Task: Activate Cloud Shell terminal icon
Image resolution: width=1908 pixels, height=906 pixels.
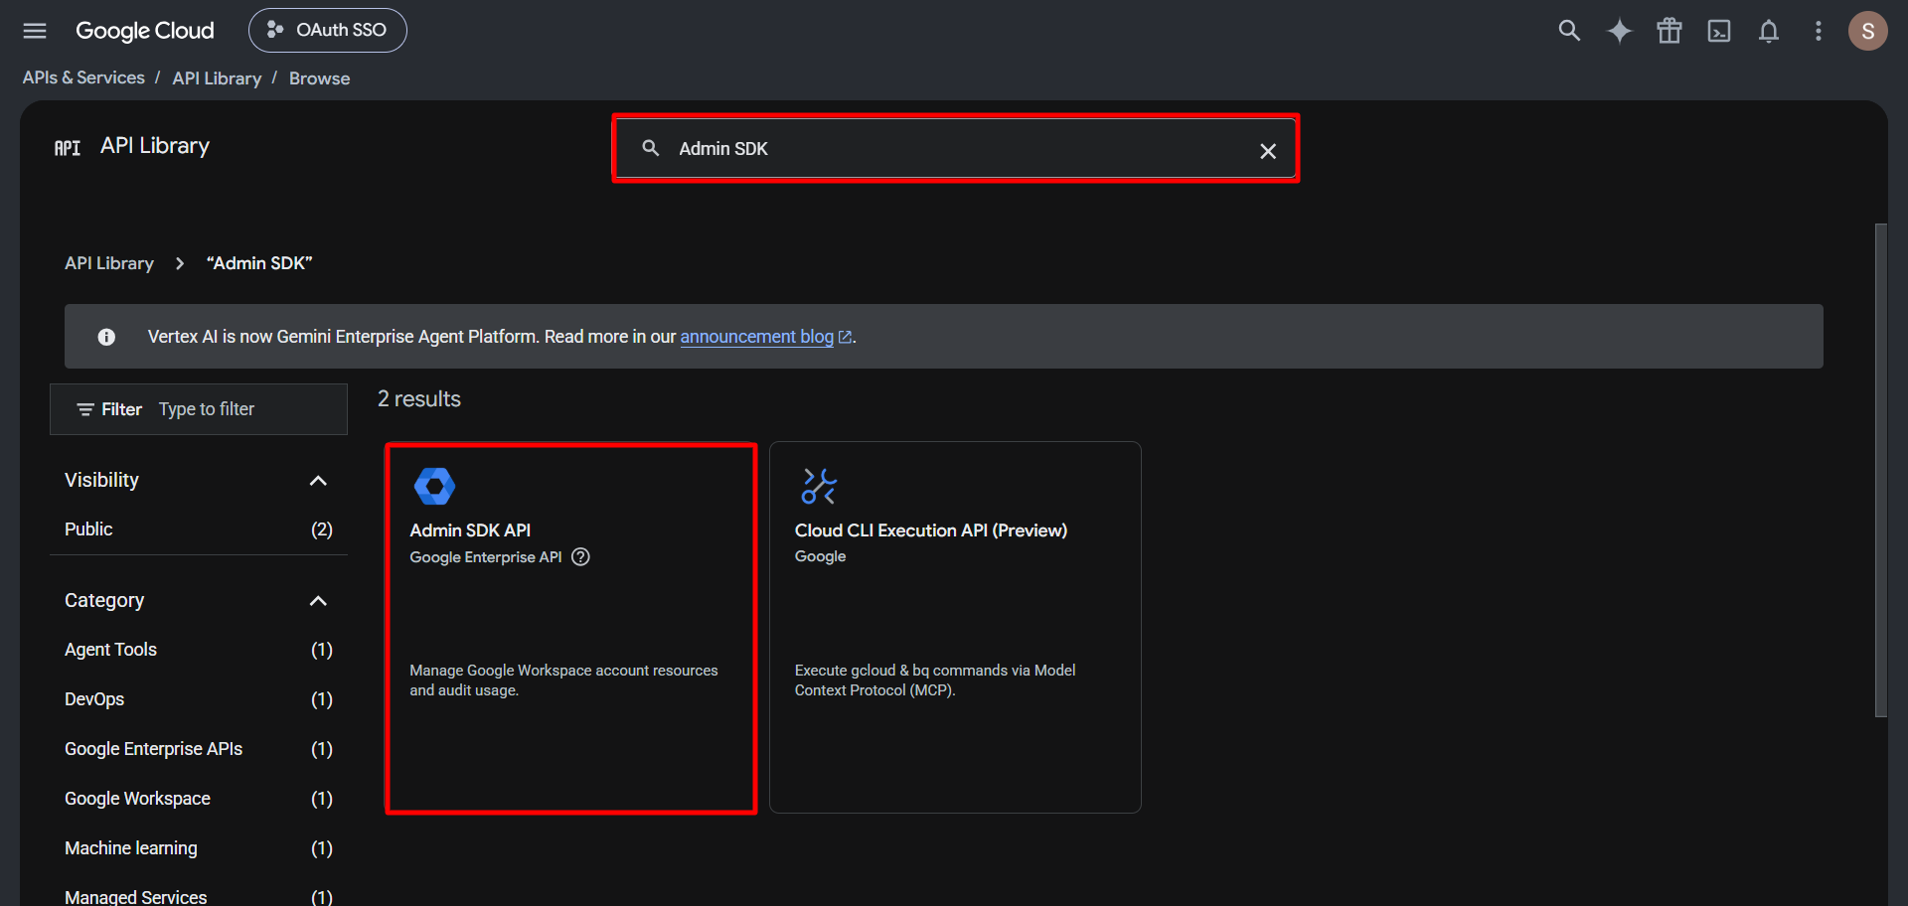Action: (1719, 31)
